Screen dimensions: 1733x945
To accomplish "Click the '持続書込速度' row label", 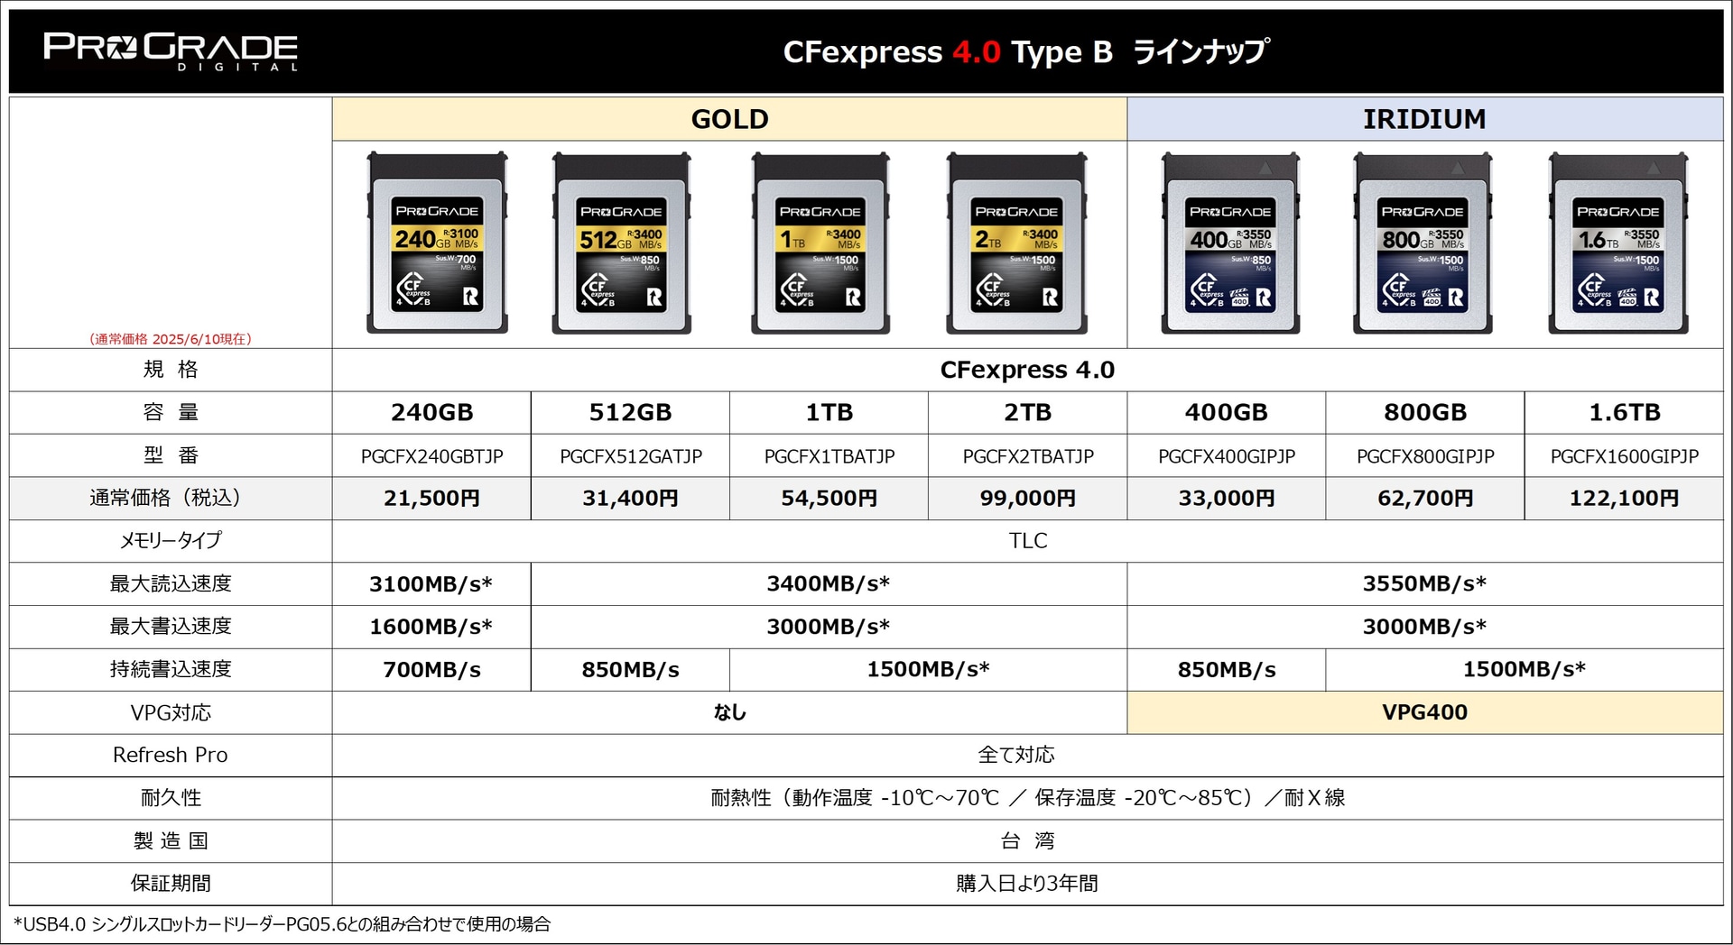I will (x=171, y=669).
